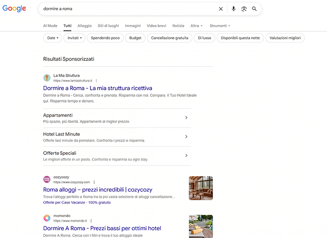The width and height of the screenshot is (327, 238).
Task: Click the Google logo
Action: click(14, 8)
